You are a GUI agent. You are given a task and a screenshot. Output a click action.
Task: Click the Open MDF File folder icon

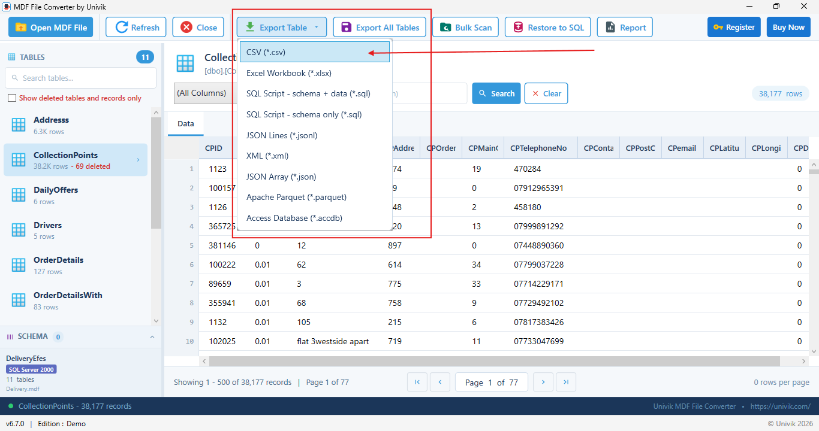pyautogui.click(x=21, y=28)
